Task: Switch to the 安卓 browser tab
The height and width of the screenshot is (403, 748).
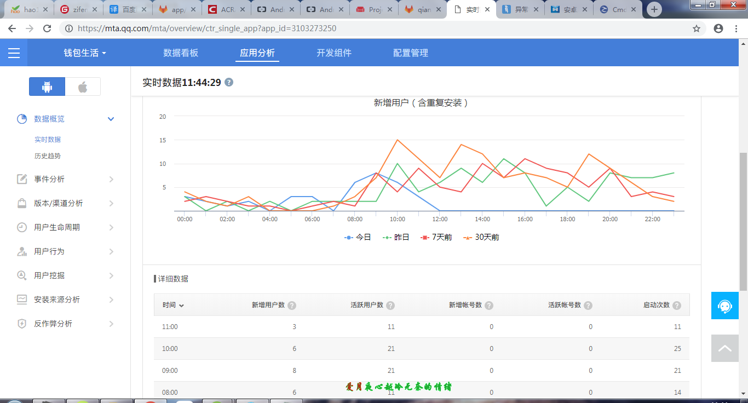Action: (569, 9)
